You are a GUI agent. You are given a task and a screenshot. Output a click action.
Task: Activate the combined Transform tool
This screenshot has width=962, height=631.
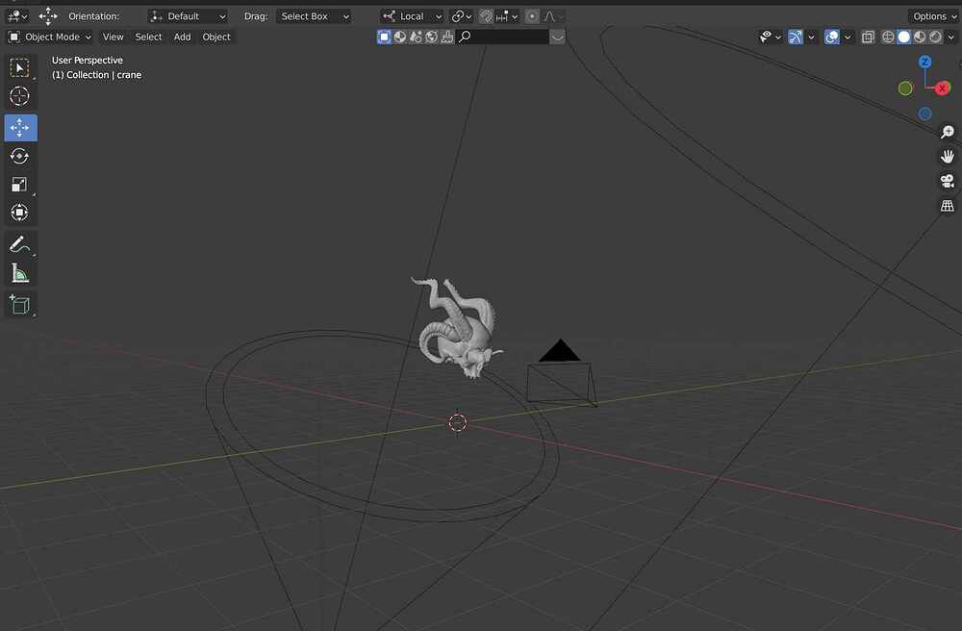20,213
